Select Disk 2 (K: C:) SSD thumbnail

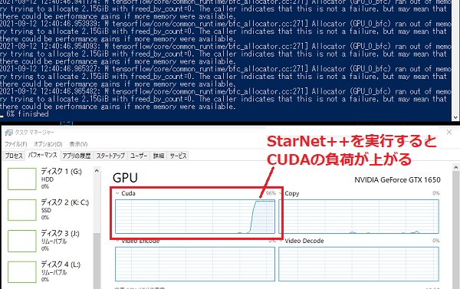[x=22, y=210]
